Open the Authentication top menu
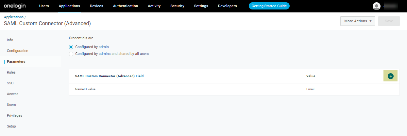 click(126, 6)
